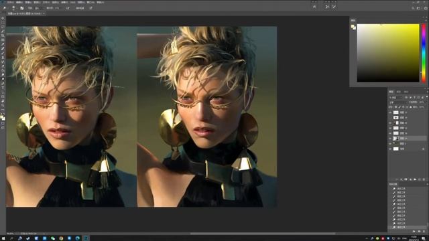Toggle visibility of the highlighted selected layer
The image size is (429, 241).
pos(390,139)
